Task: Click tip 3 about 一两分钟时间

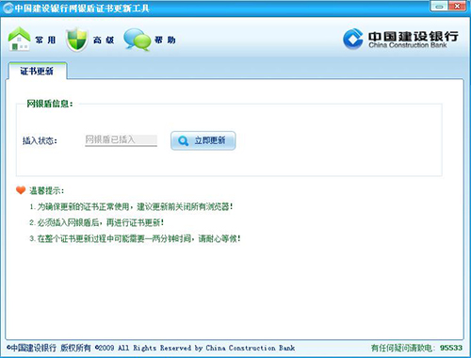Action: click(135, 238)
